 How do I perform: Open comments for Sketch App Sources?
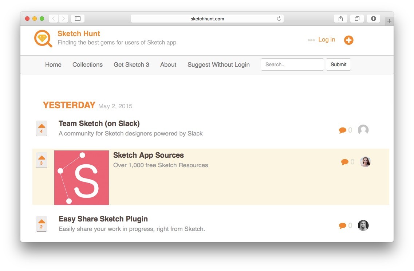coord(347,162)
